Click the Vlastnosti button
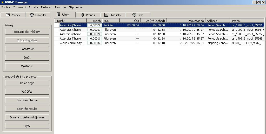This screenshot has width=266, height=134. point(27,66)
